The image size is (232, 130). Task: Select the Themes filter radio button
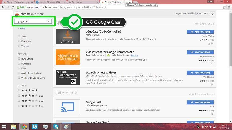coord(19,46)
